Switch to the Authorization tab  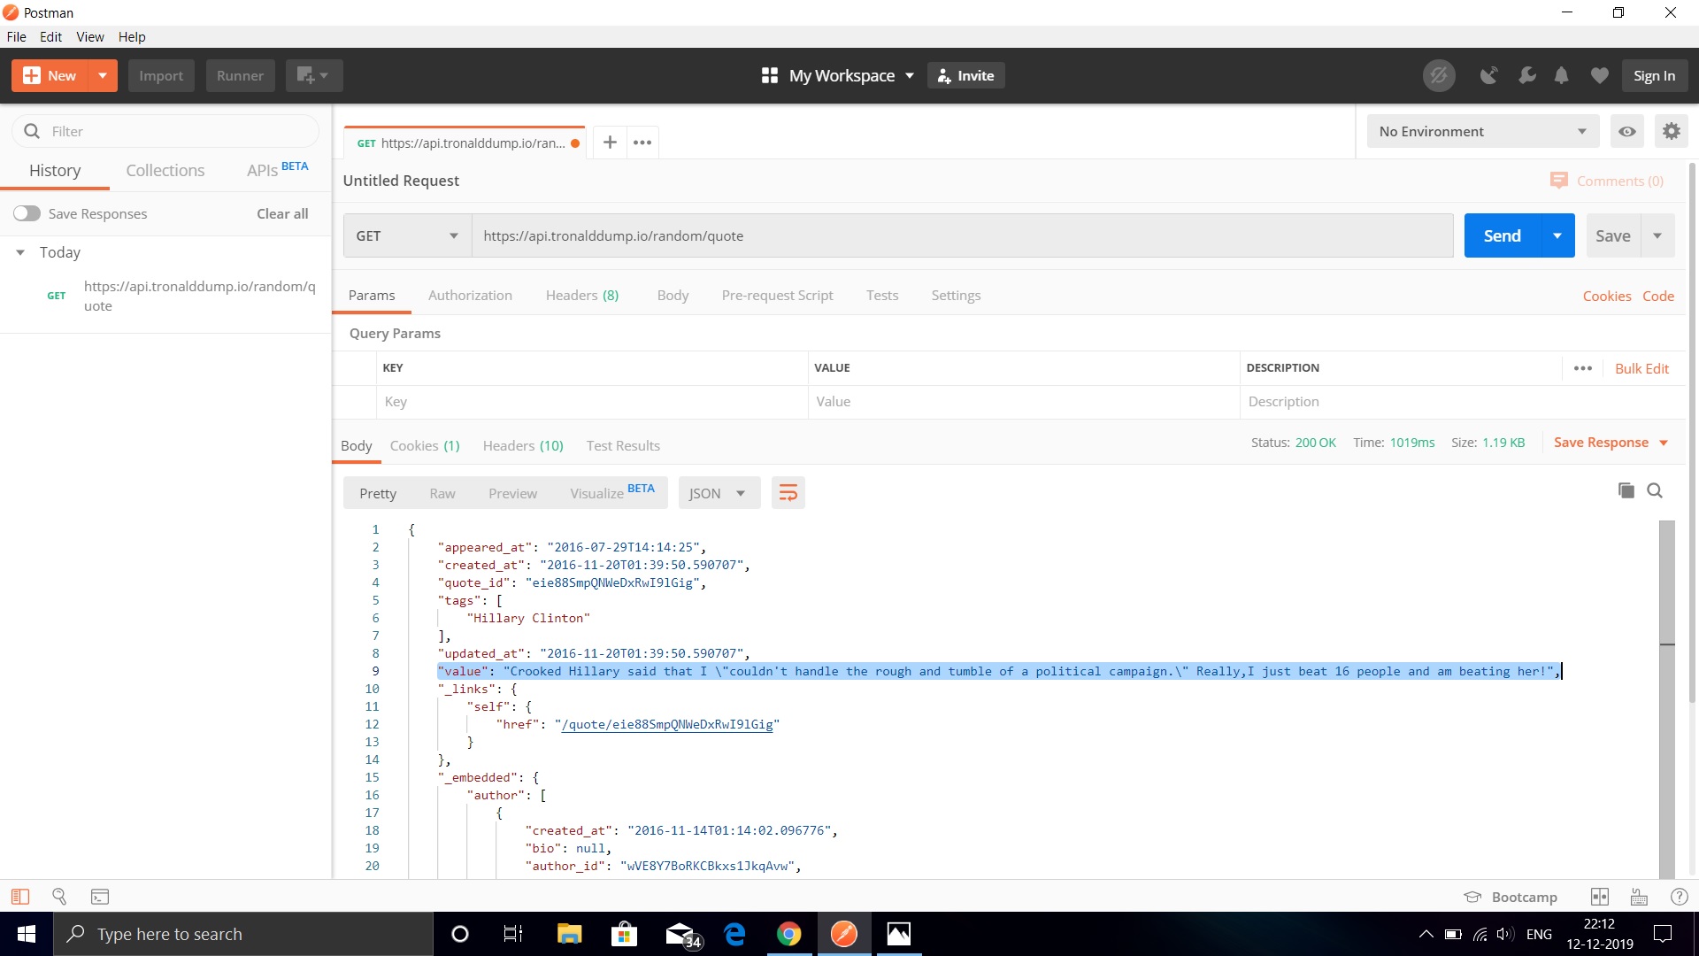pyautogui.click(x=470, y=295)
